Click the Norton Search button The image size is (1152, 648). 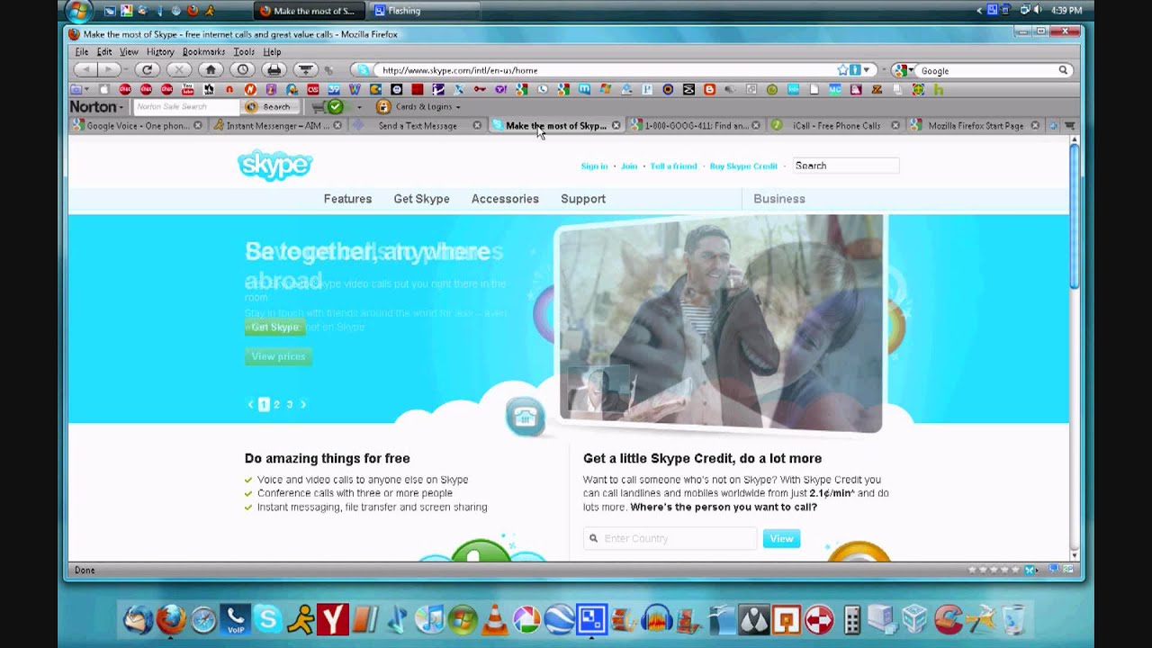click(x=269, y=107)
